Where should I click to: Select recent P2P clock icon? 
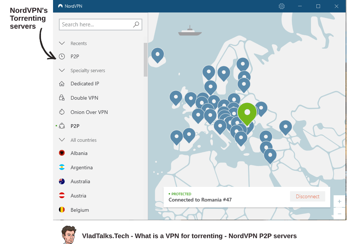click(x=62, y=56)
